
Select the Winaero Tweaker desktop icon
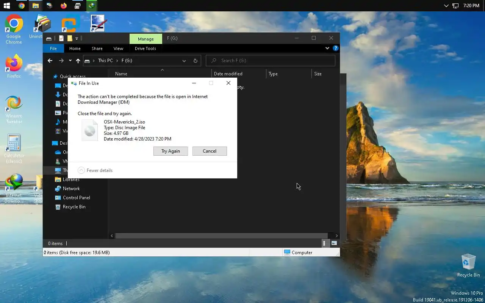[14, 110]
